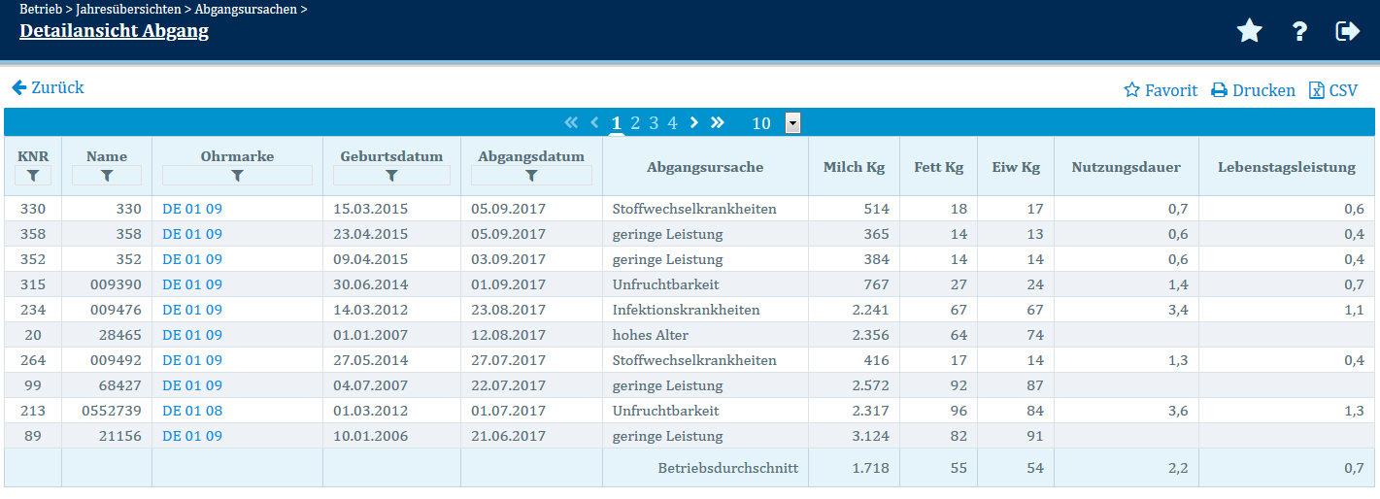
Task: Go to page 3
Action: 654,123
